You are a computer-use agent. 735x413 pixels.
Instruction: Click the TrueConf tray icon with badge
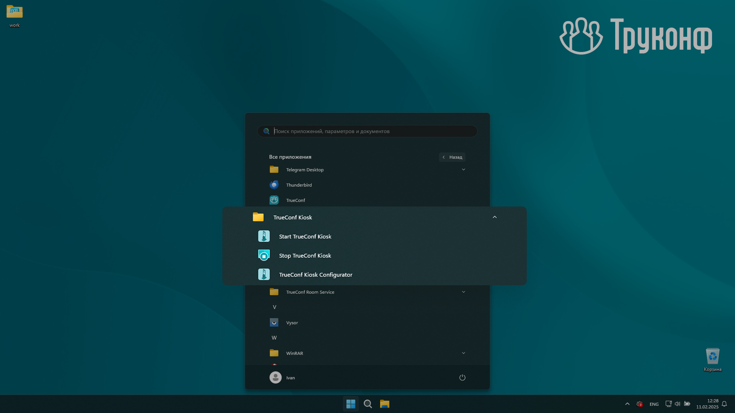coord(640,404)
